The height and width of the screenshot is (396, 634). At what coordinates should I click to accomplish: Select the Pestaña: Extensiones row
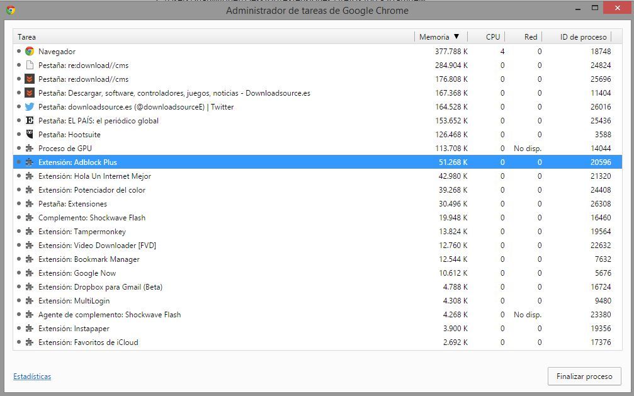tap(317, 204)
